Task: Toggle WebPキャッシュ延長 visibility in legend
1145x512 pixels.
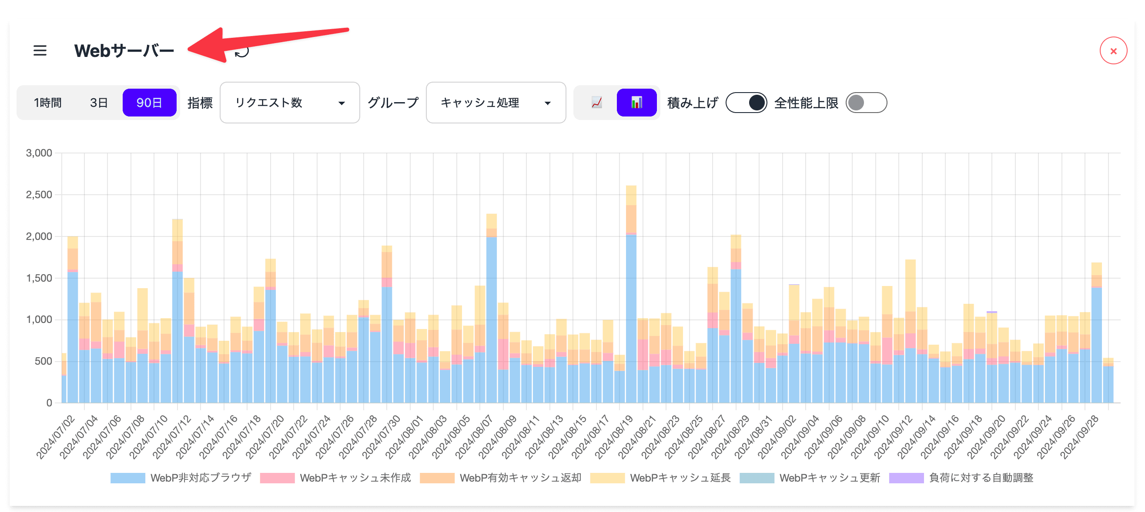Action: (x=608, y=478)
